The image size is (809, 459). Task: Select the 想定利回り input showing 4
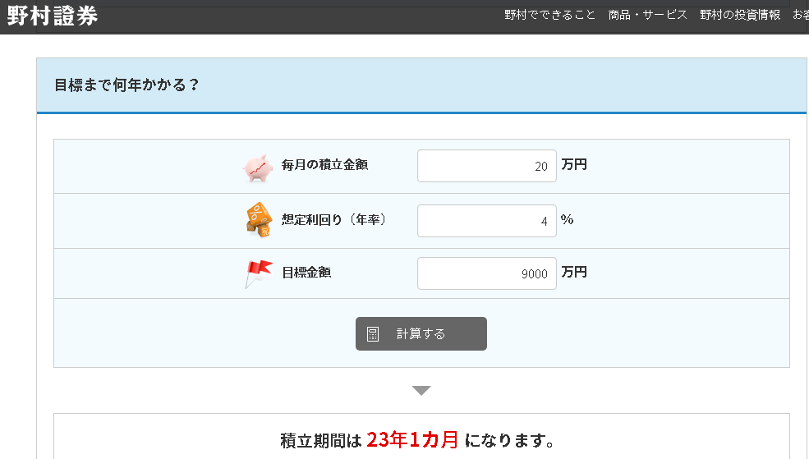(486, 221)
